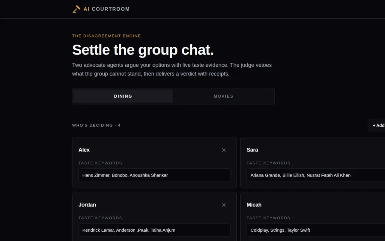The width and height of the screenshot is (385, 241).
Task: Click 'Taste Keywords' label on Micah's card
Action: (268, 218)
